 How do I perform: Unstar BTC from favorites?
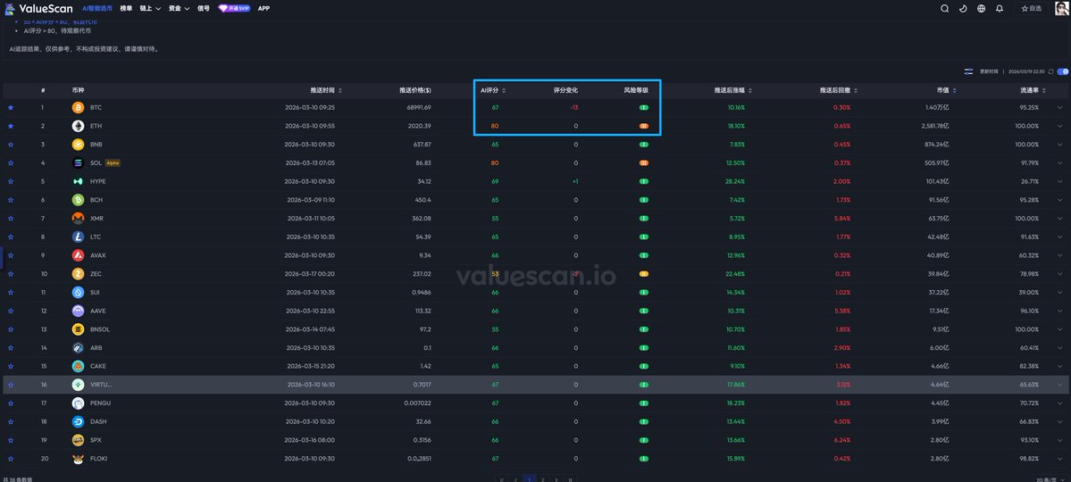click(x=10, y=107)
